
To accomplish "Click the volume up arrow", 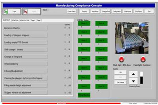I will [x=134, y=75].
